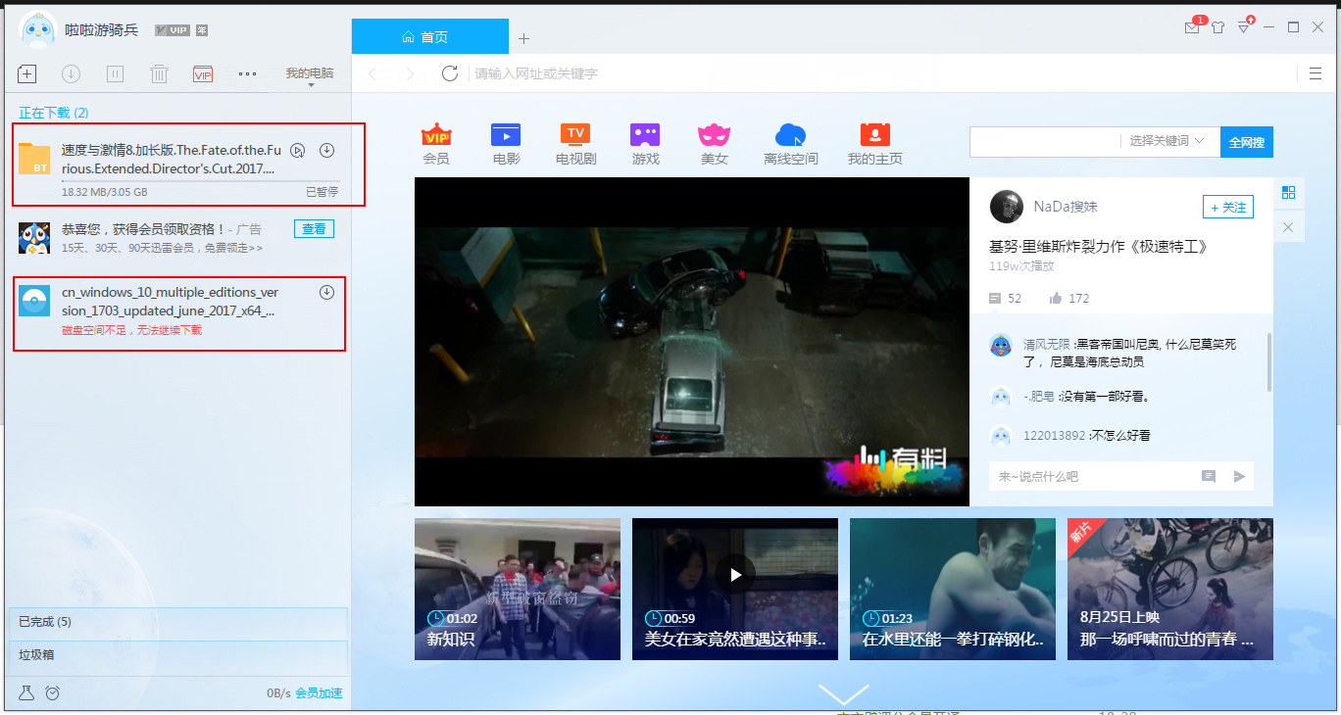Resume download of 速度与激情8 task
The height and width of the screenshot is (715, 1341).
tap(327, 150)
